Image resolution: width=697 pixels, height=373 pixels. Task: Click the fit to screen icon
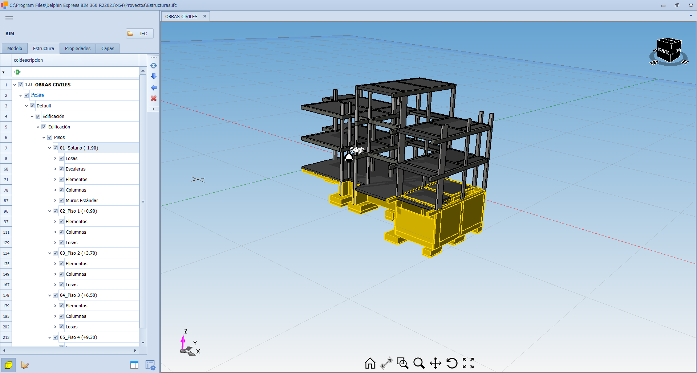468,363
